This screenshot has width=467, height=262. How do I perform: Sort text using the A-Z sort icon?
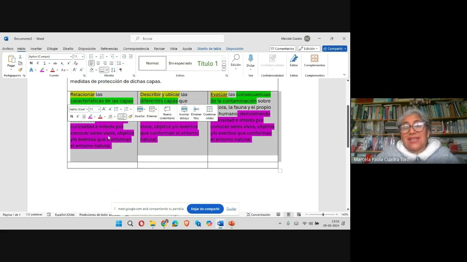tap(113, 70)
